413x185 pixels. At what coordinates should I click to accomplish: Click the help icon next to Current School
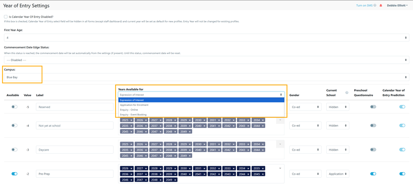click(346, 92)
